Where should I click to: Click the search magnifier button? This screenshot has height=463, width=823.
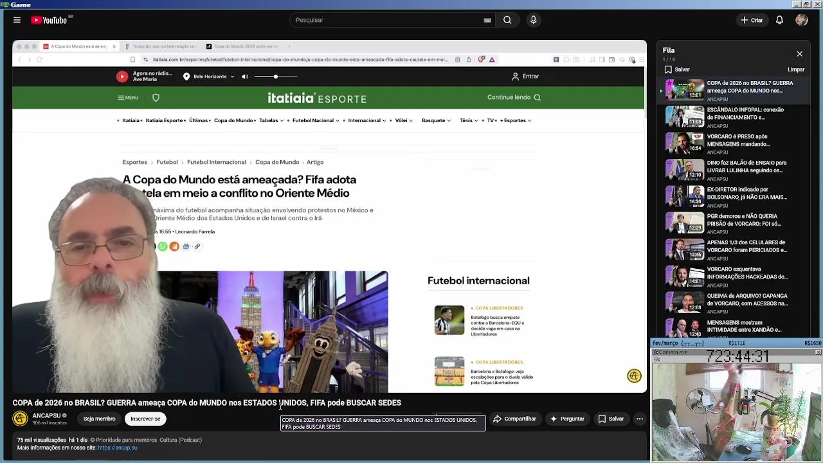click(507, 20)
